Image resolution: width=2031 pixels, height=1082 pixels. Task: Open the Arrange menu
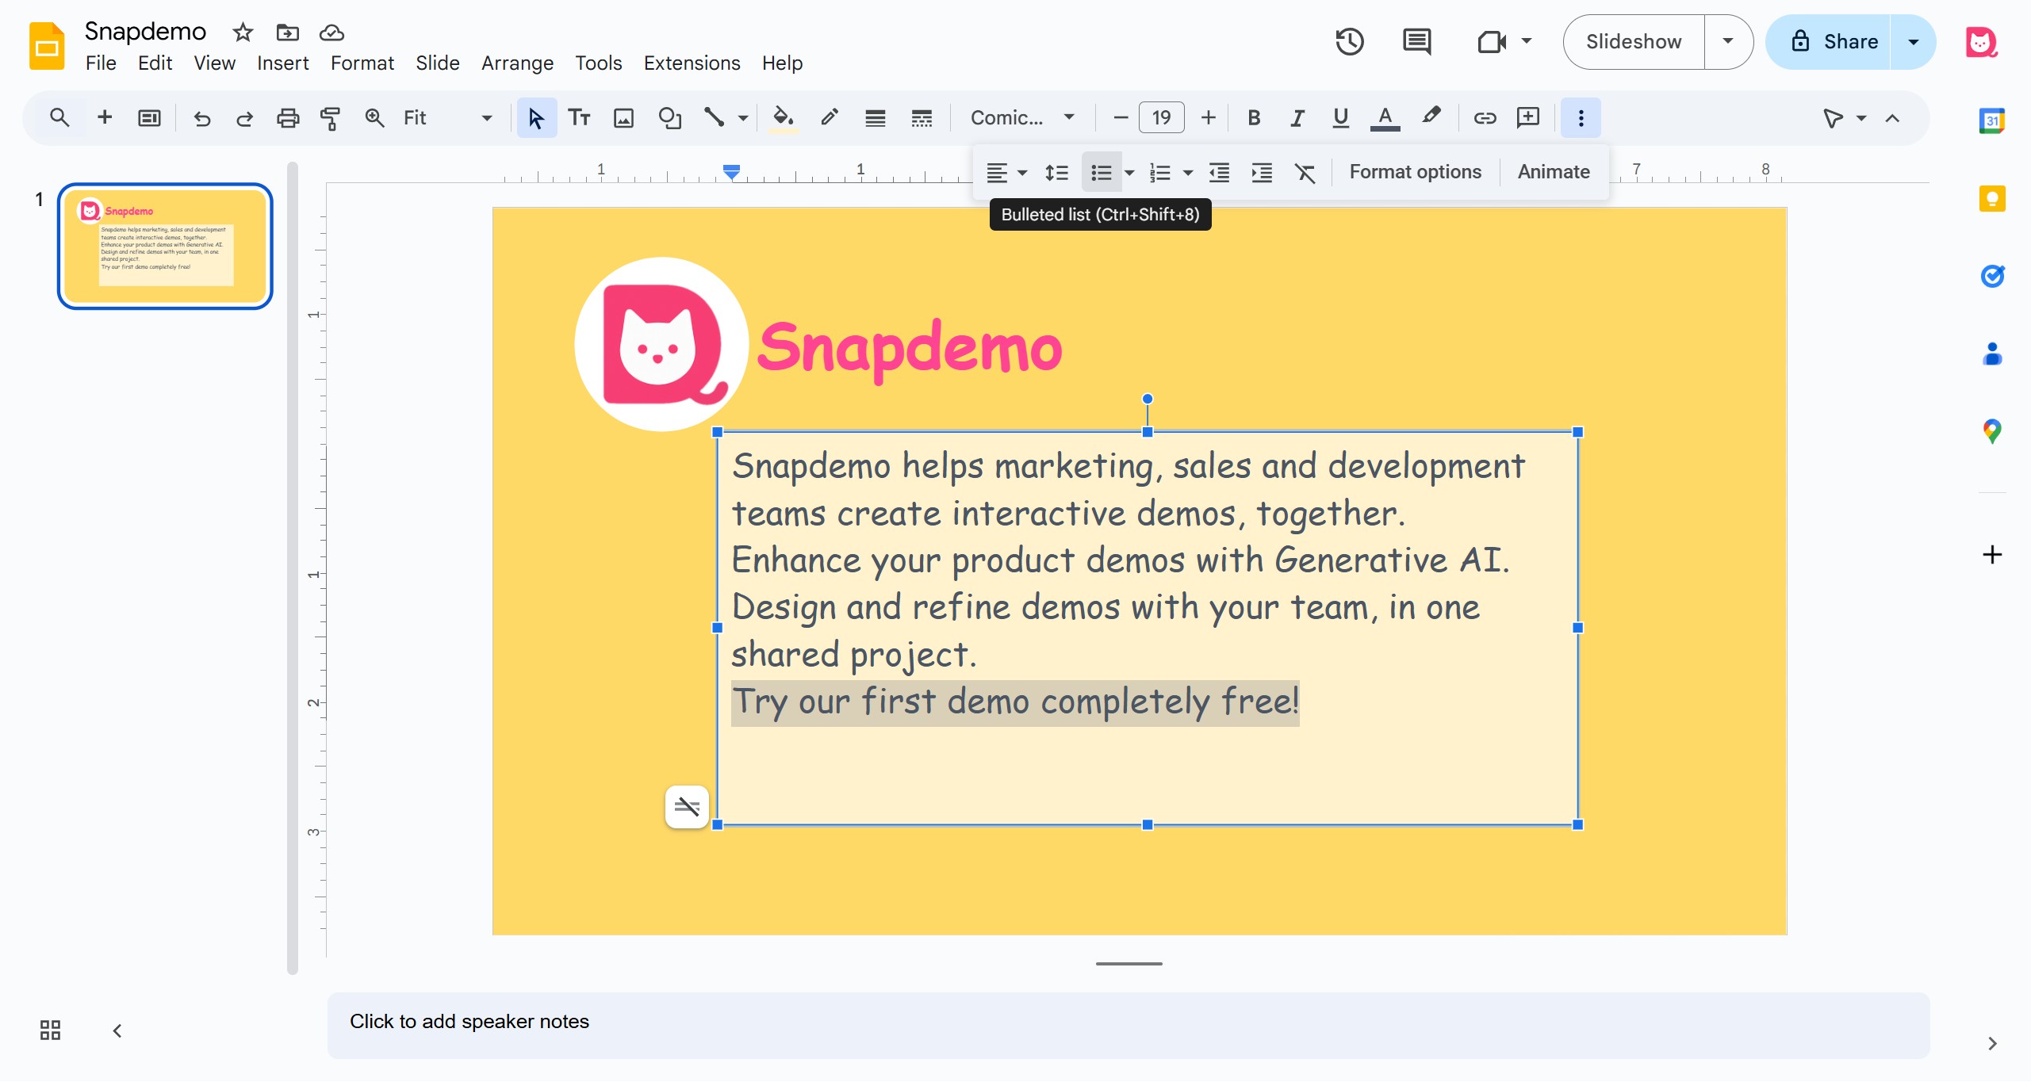517,63
